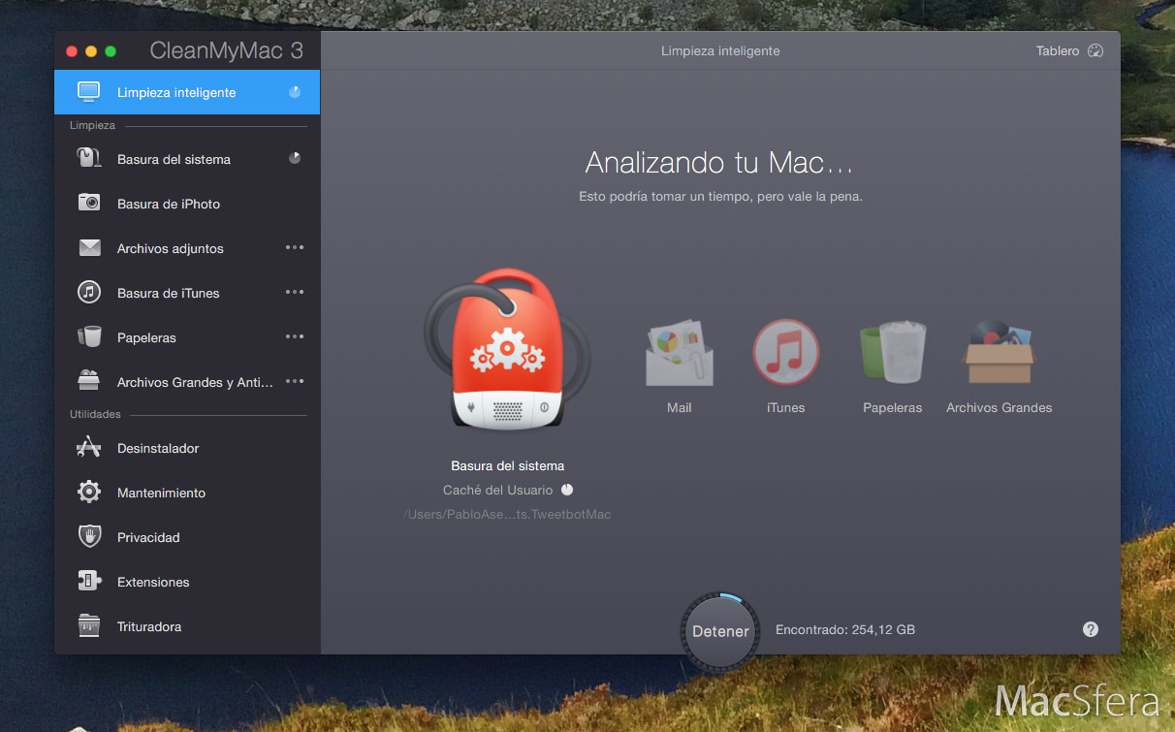Click the Basura del sistema sidebar icon
The image size is (1175, 732).
pos(89,159)
